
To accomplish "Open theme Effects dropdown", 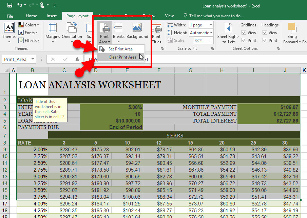I will click(29, 40).
